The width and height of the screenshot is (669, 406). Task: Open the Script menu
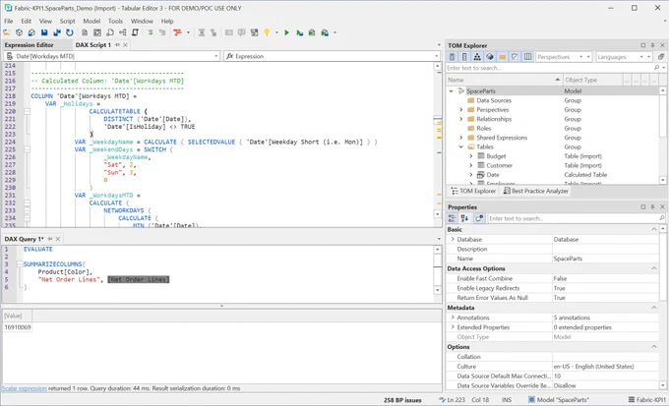[67, 21]
